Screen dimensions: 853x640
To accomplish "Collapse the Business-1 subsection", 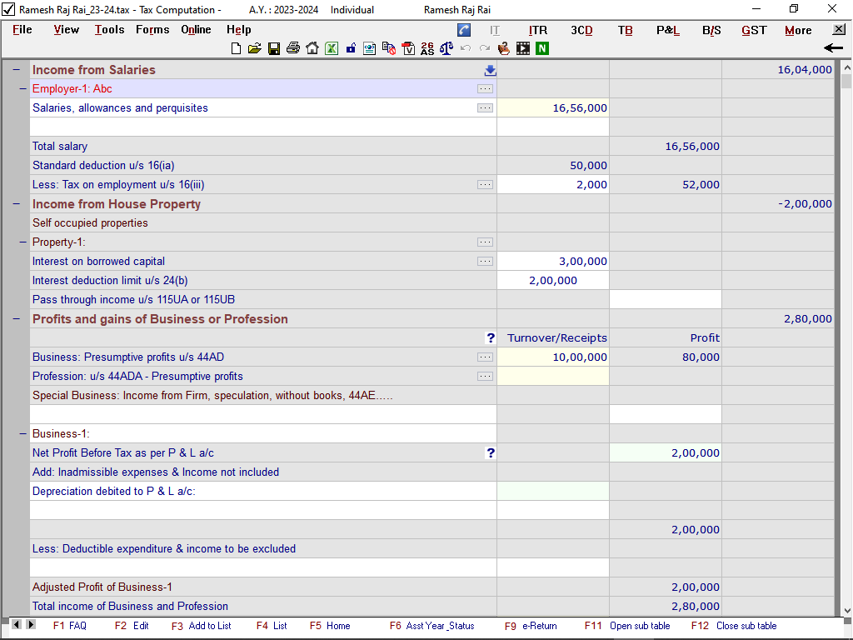I will point(23,434).
